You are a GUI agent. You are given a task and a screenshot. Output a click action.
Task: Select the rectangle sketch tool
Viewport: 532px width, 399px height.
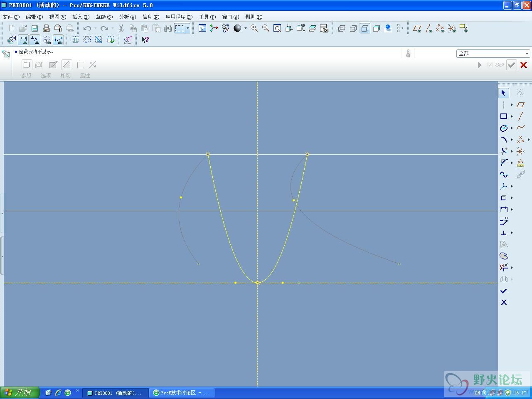[x=504, y=116]
